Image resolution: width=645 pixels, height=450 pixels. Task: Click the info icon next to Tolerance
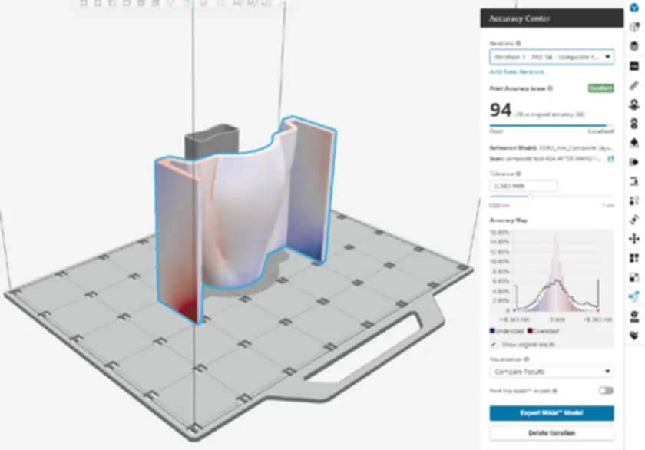pos(518,174)
